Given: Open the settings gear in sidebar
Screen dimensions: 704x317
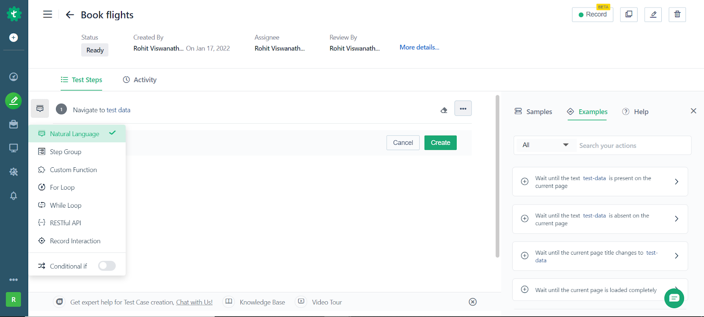Looking at the screenshot, I should coord(14,172).
